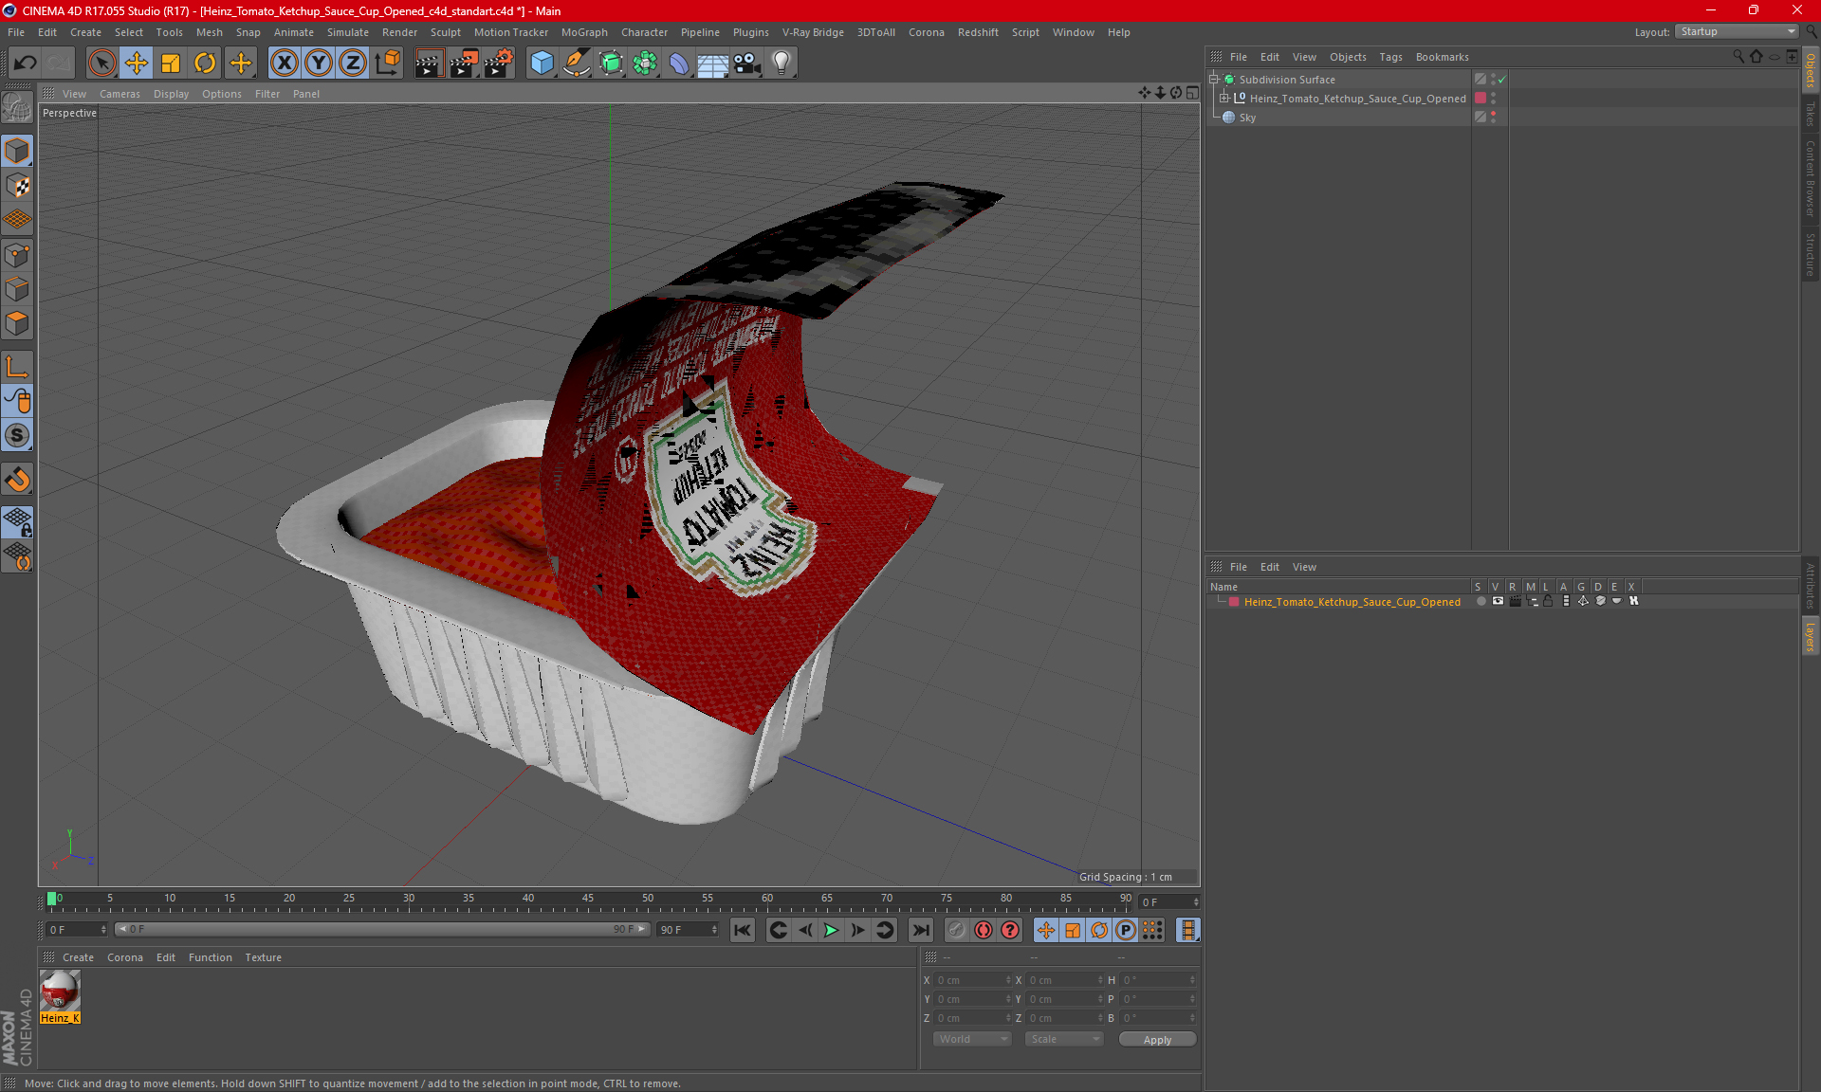Toggle layer View visibility icon
Screen dimensions: 1821x1092
click(1498, 602)
